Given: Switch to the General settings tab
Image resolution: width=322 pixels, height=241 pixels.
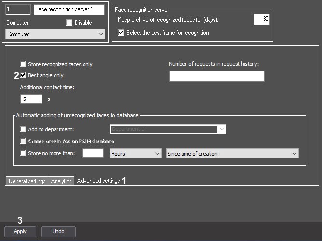Looking at the screenshot, I should (x=27, y=181).
